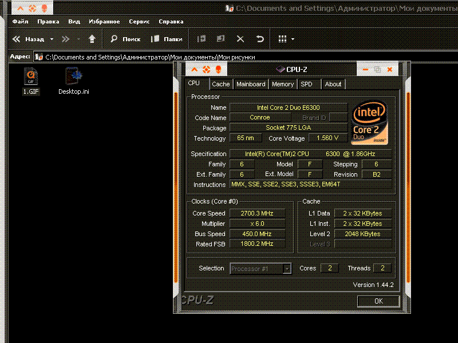The image size is (458, 343).
Task: Click the Core Speed value field
Action: 257,213
